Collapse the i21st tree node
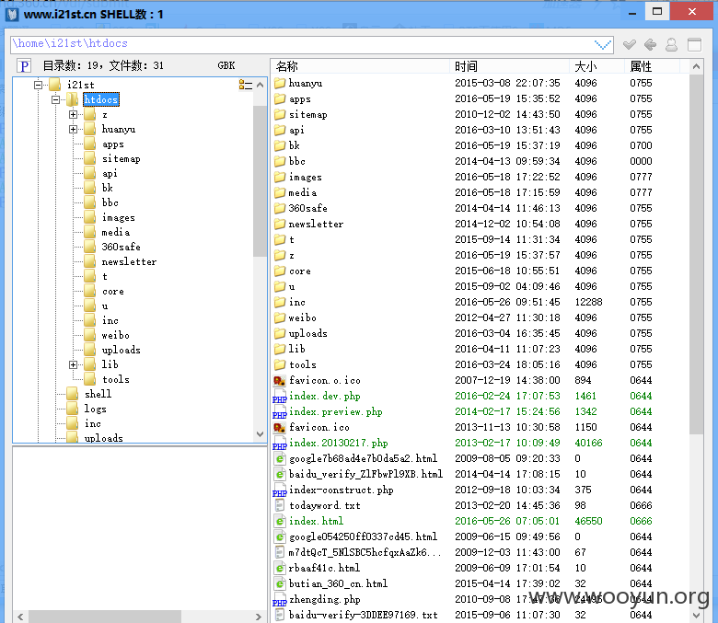 point(39,85)
